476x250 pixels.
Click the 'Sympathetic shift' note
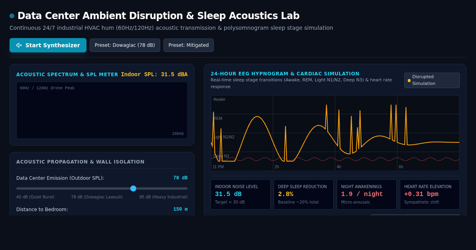coord(421,202)
